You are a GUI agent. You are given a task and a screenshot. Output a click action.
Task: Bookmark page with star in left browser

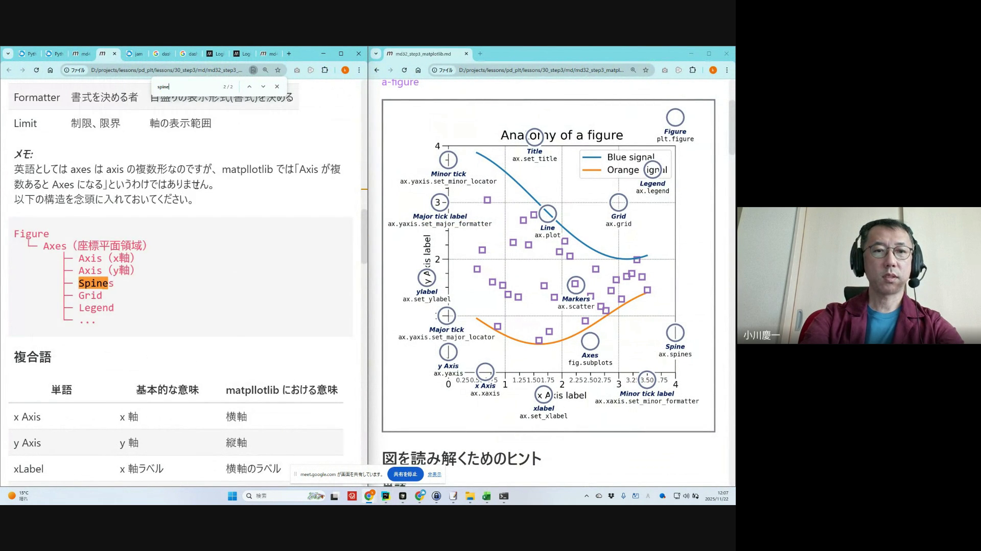tap(278, 70)
